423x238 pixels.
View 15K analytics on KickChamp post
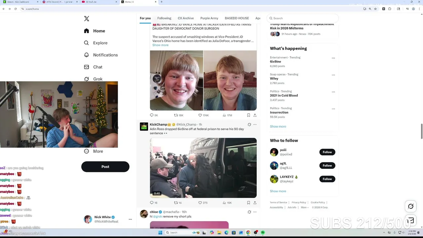[x=227, y=203]
